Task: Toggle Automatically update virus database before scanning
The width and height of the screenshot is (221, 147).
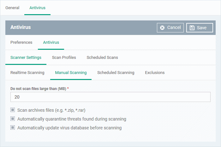Action: 13,127
